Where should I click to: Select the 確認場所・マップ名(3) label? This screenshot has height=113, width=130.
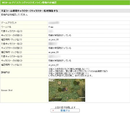(12, 65)
